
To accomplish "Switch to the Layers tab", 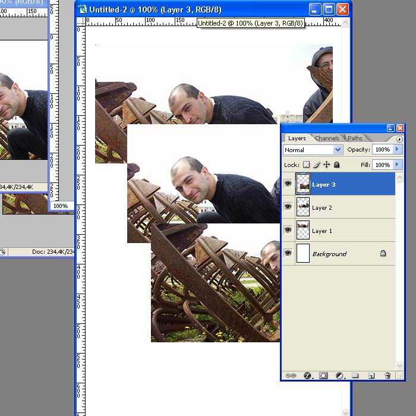I will (x=297, y=138).
